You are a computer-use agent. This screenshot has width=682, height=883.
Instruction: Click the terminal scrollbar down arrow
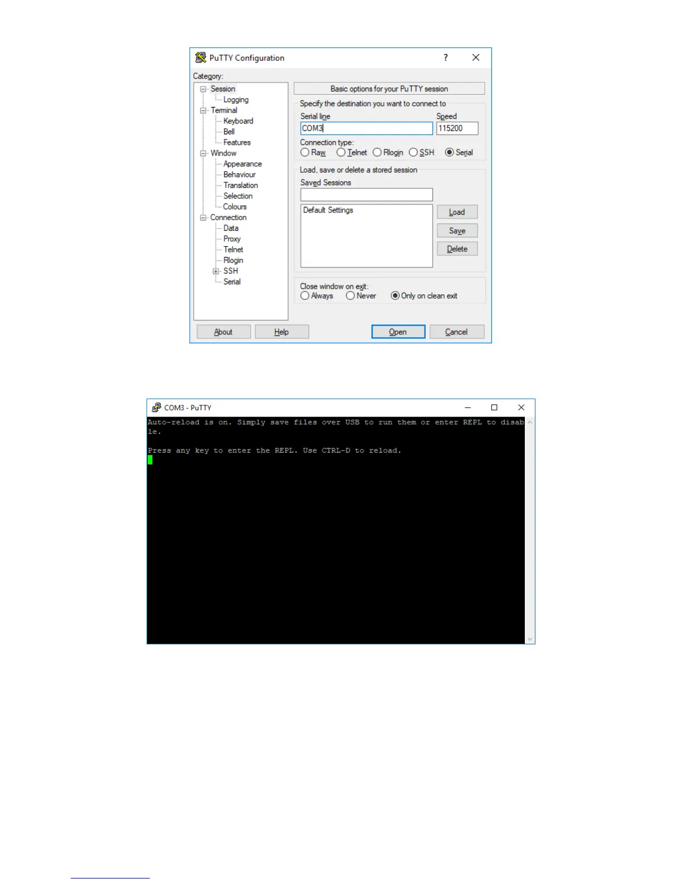(530, 639)
